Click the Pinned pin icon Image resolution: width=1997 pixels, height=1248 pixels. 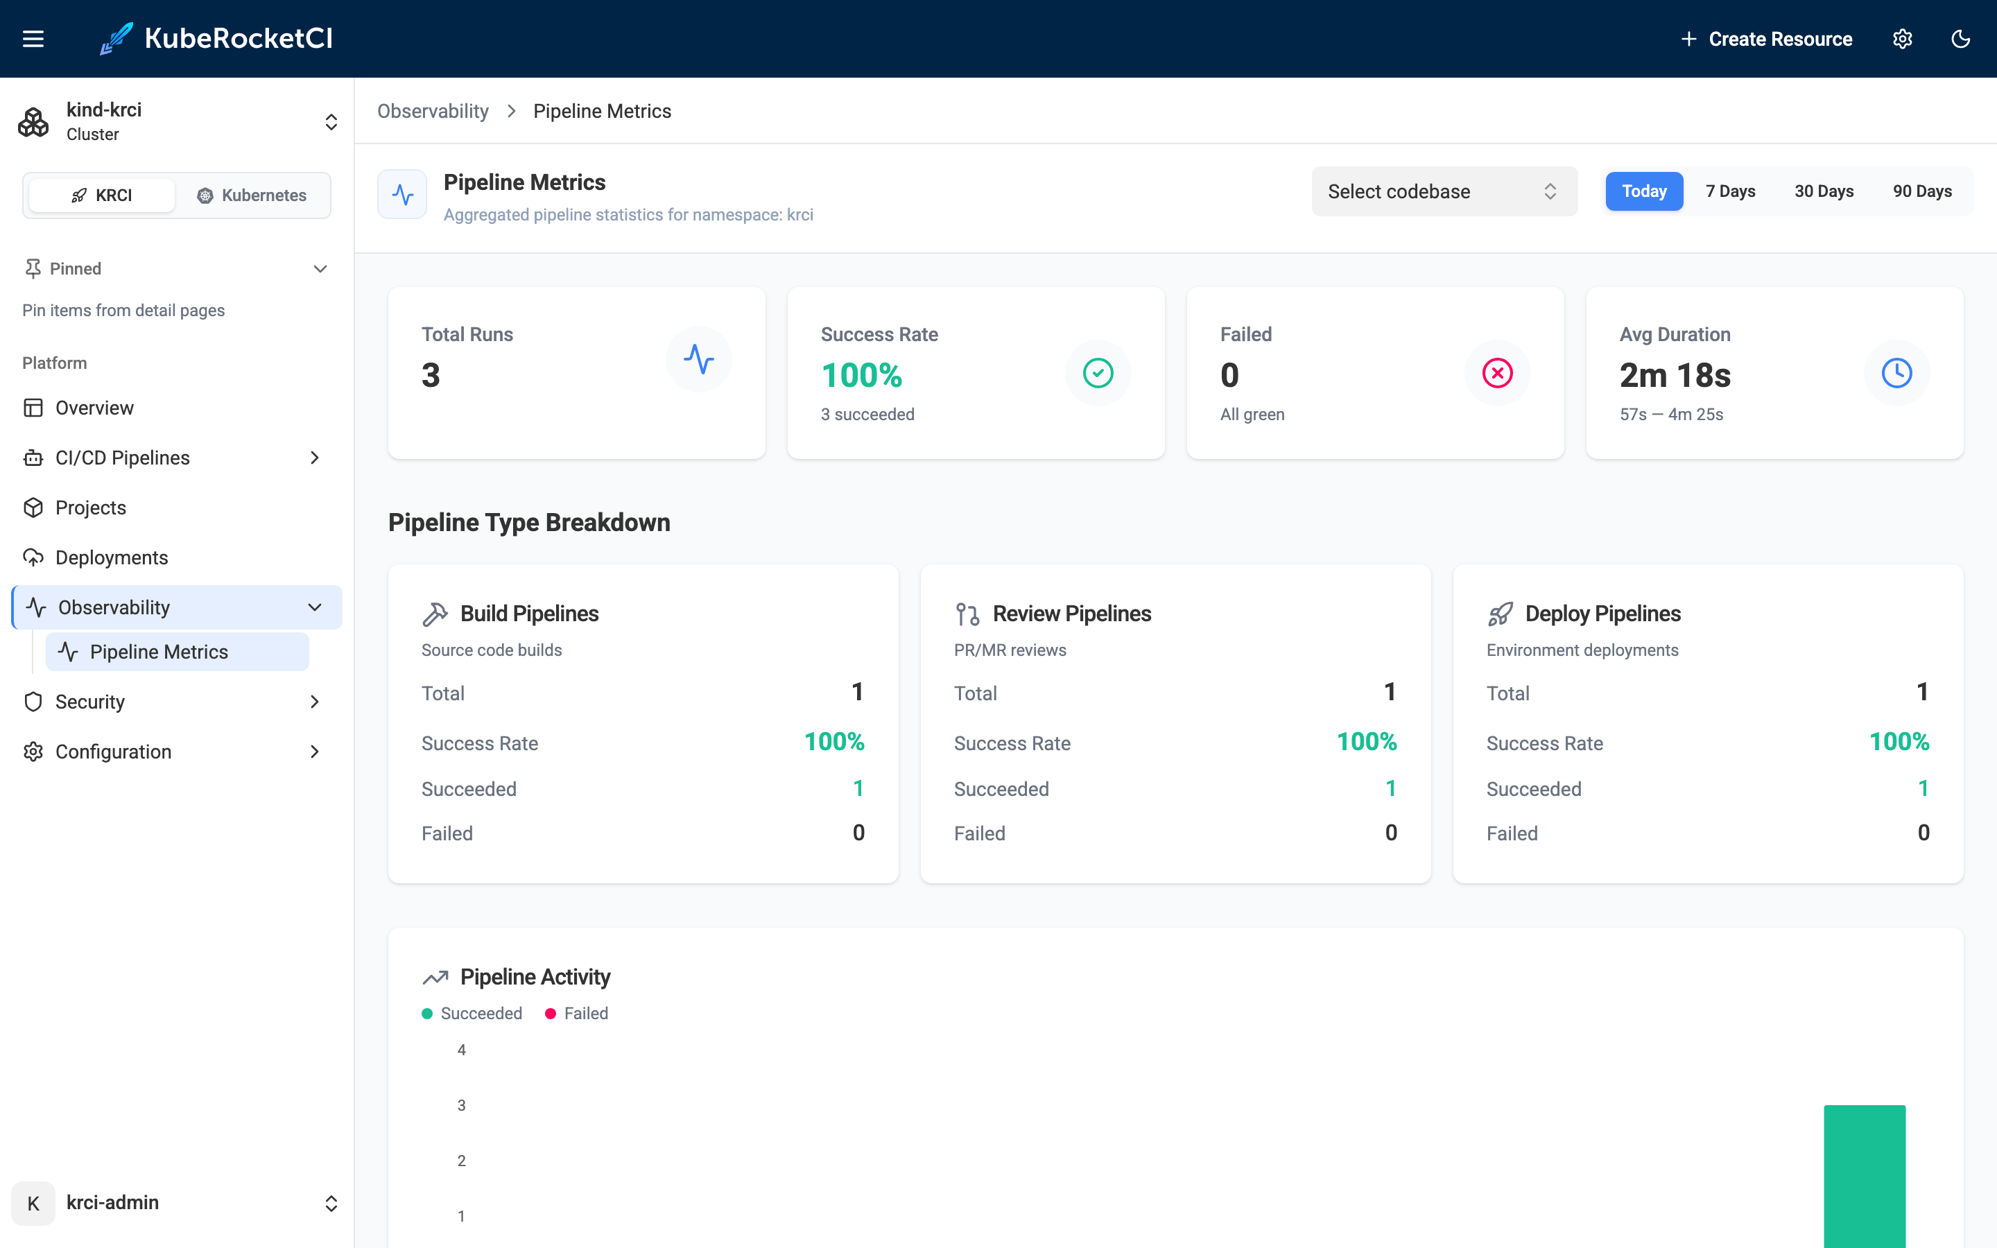pyautogui.click(x=33, y=268)
